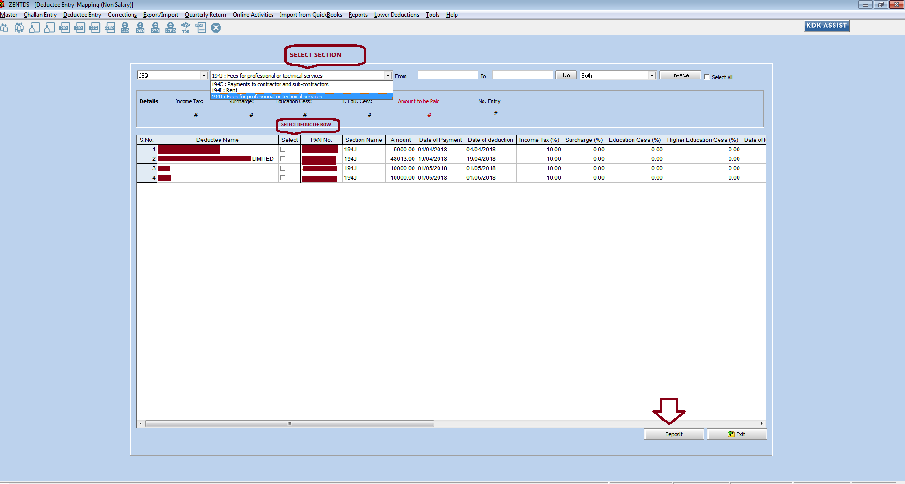
Task: Tick the Select checkbox for the LIMITED row
Action: click(283, 159)
